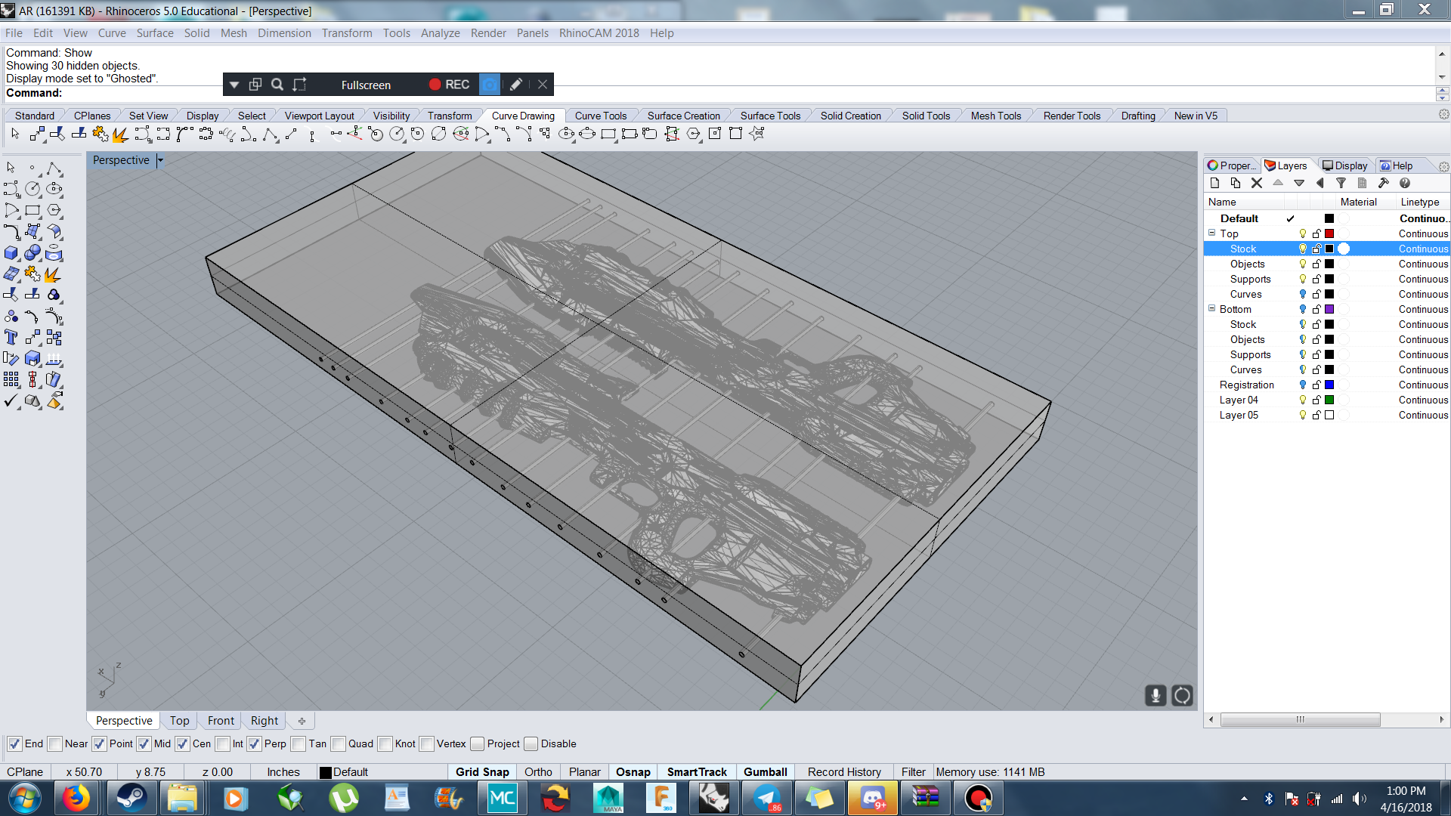Screen dimensions: 1451x816
Task: Delete layer using the X icon
Action: click(1257, 183)
